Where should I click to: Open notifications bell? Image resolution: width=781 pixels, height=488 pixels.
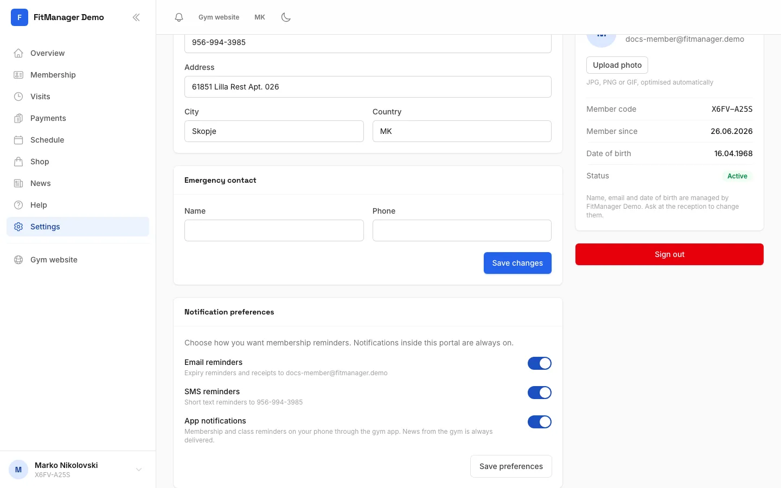pos(179,17)
